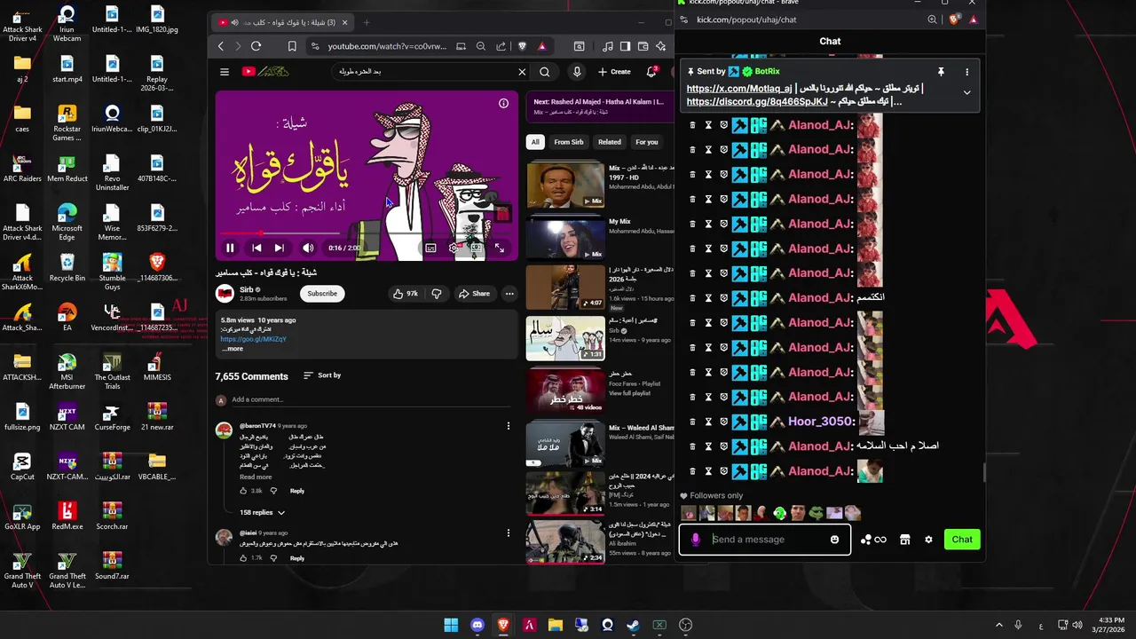Subscribe to the Sirb channel

[x=322, y=294]
